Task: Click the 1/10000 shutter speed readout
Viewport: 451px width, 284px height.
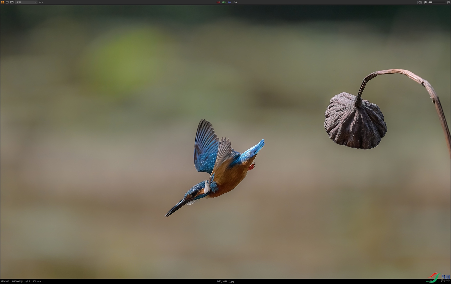Action: click(x=17, y=281)
